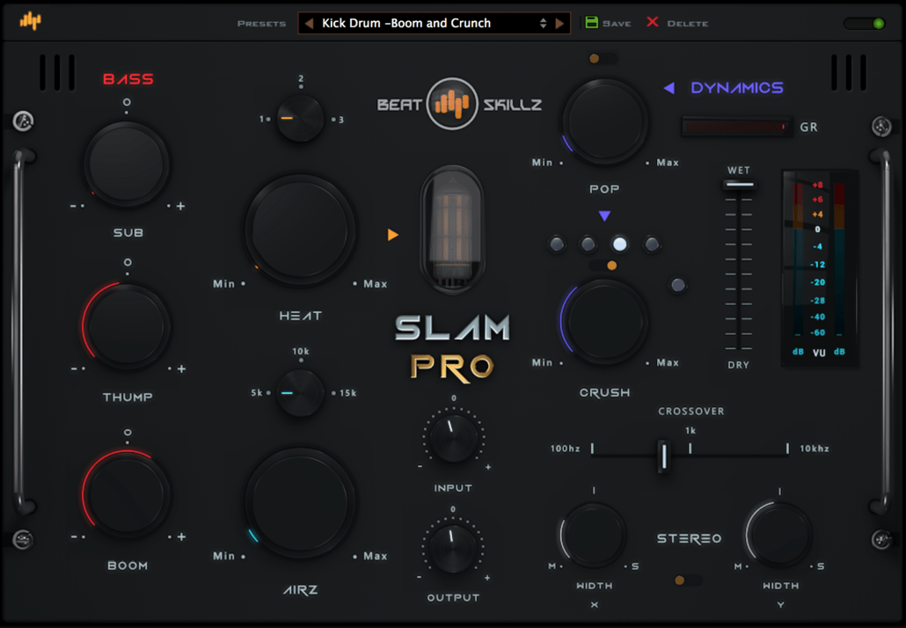
Task: Click the bottom-right rack screw
Action: coord(881,540)
